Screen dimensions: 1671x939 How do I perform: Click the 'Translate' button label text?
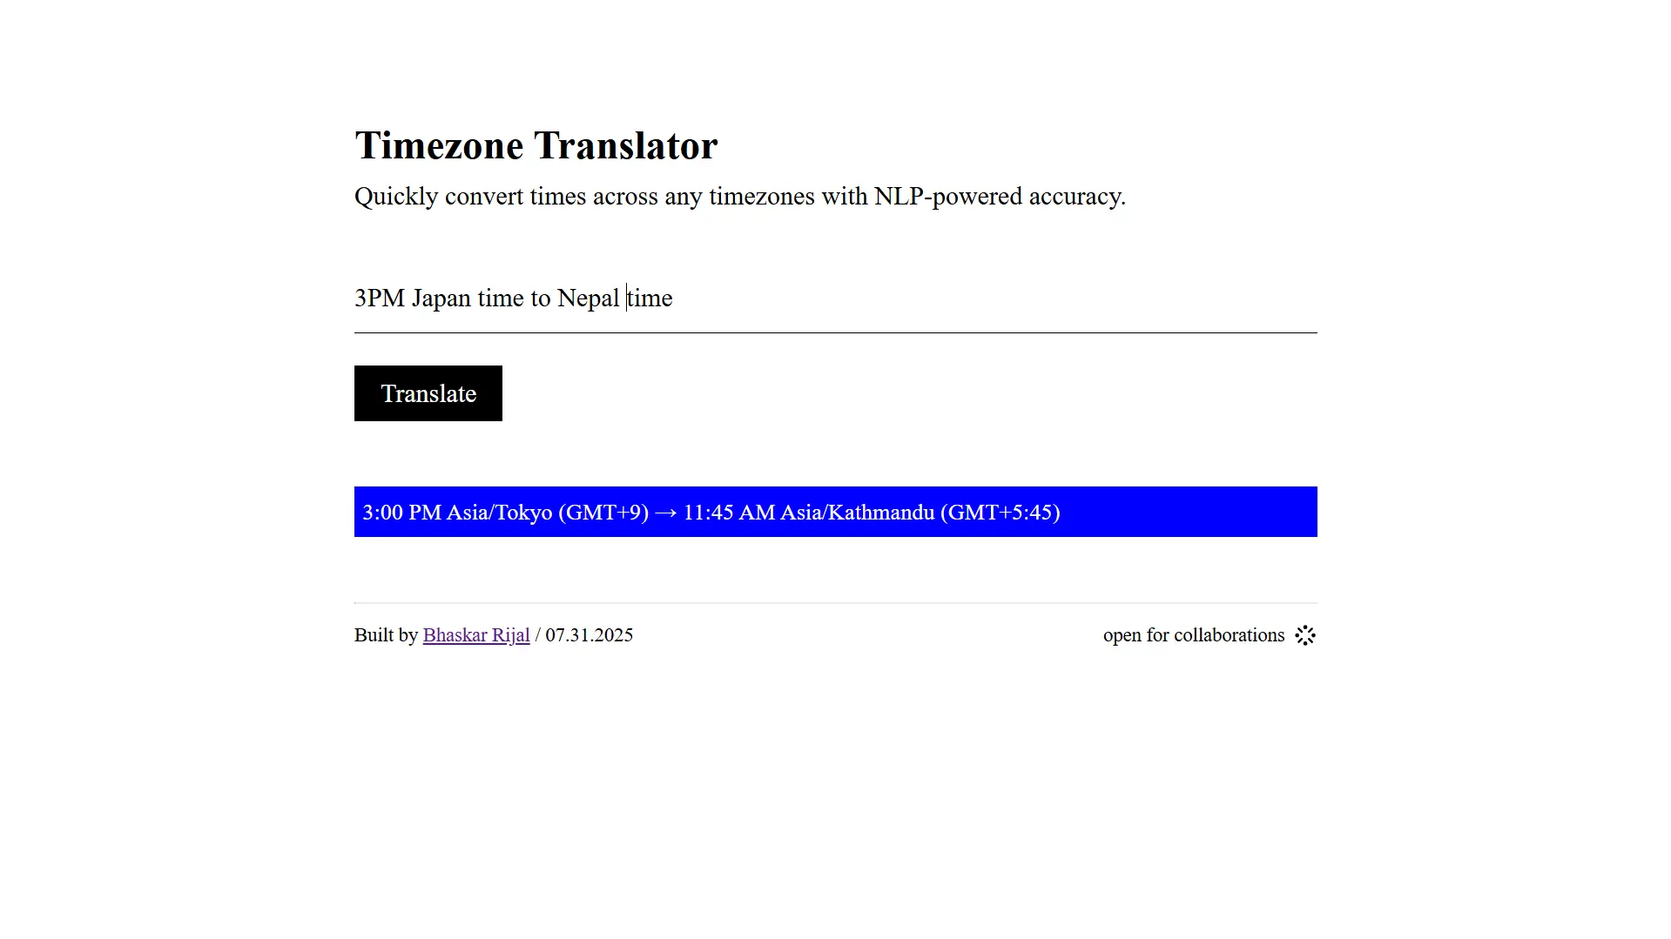tap(428, 392)
